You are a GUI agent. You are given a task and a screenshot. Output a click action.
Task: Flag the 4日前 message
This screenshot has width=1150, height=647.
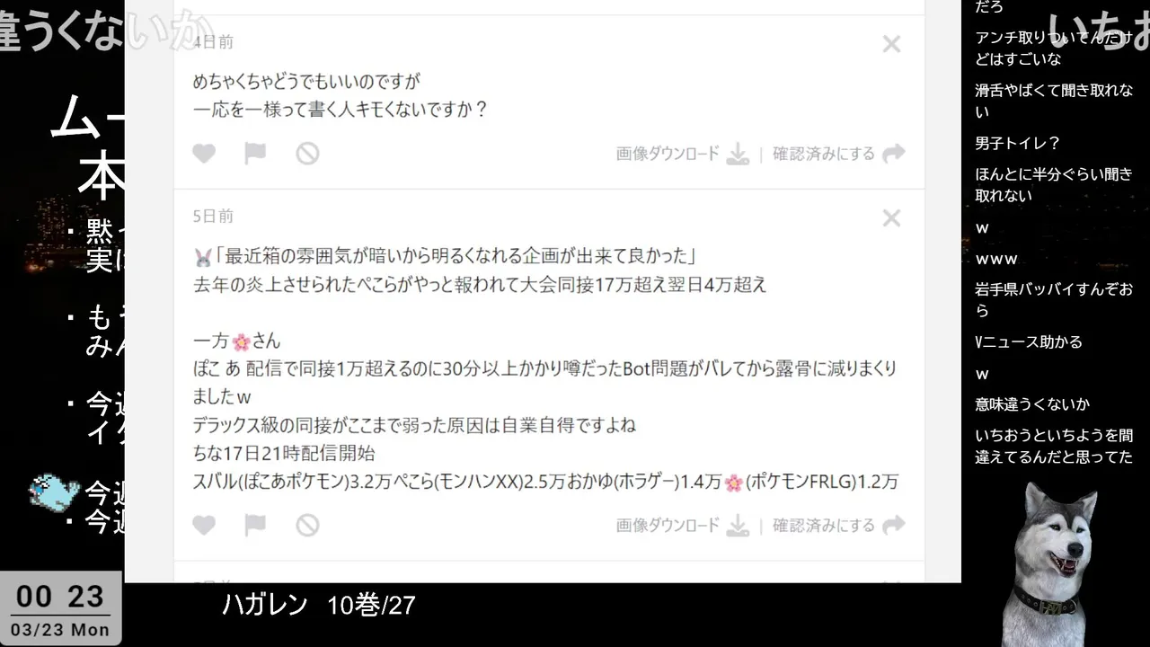tap(255, 154)
